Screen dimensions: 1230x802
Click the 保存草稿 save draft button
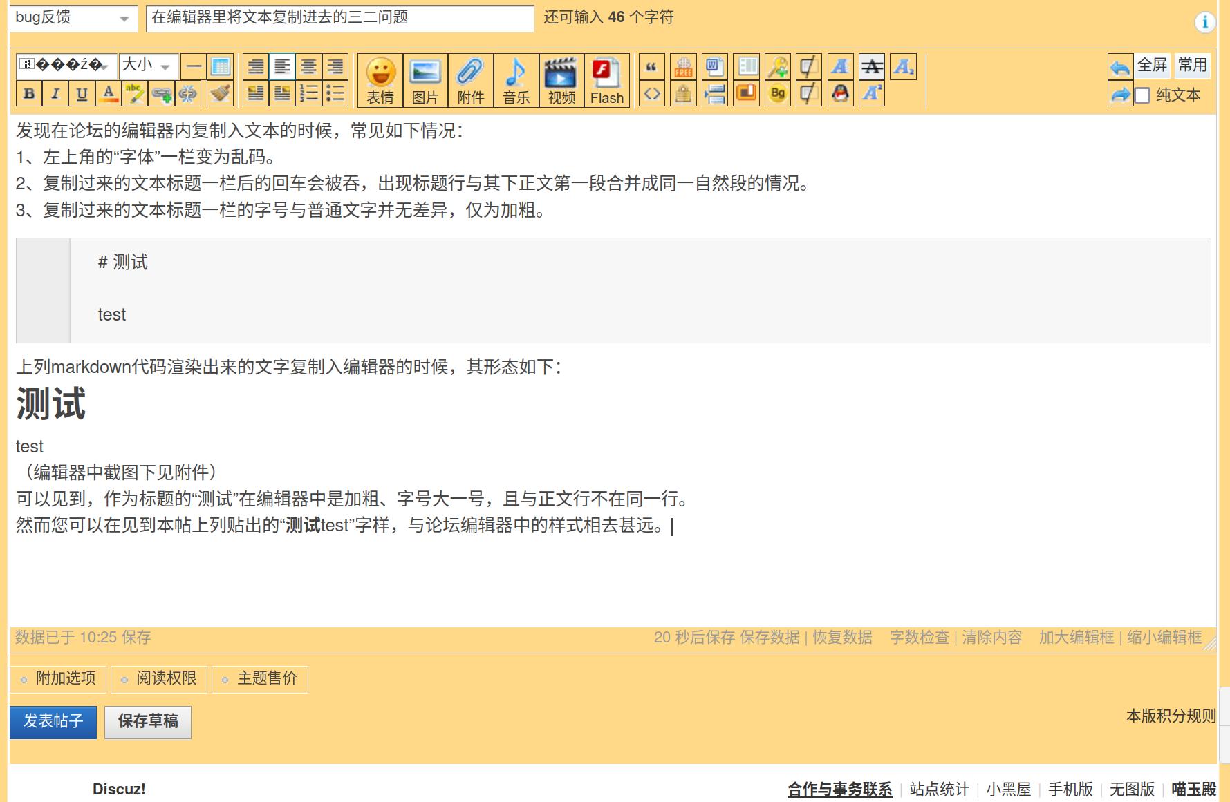point(148,722)
